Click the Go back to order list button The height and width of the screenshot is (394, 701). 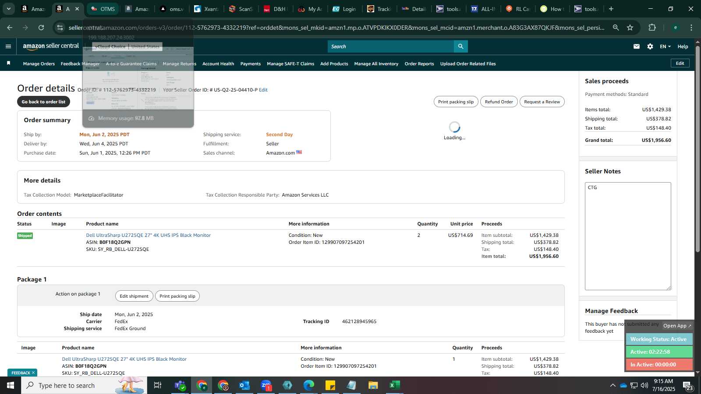43,102
